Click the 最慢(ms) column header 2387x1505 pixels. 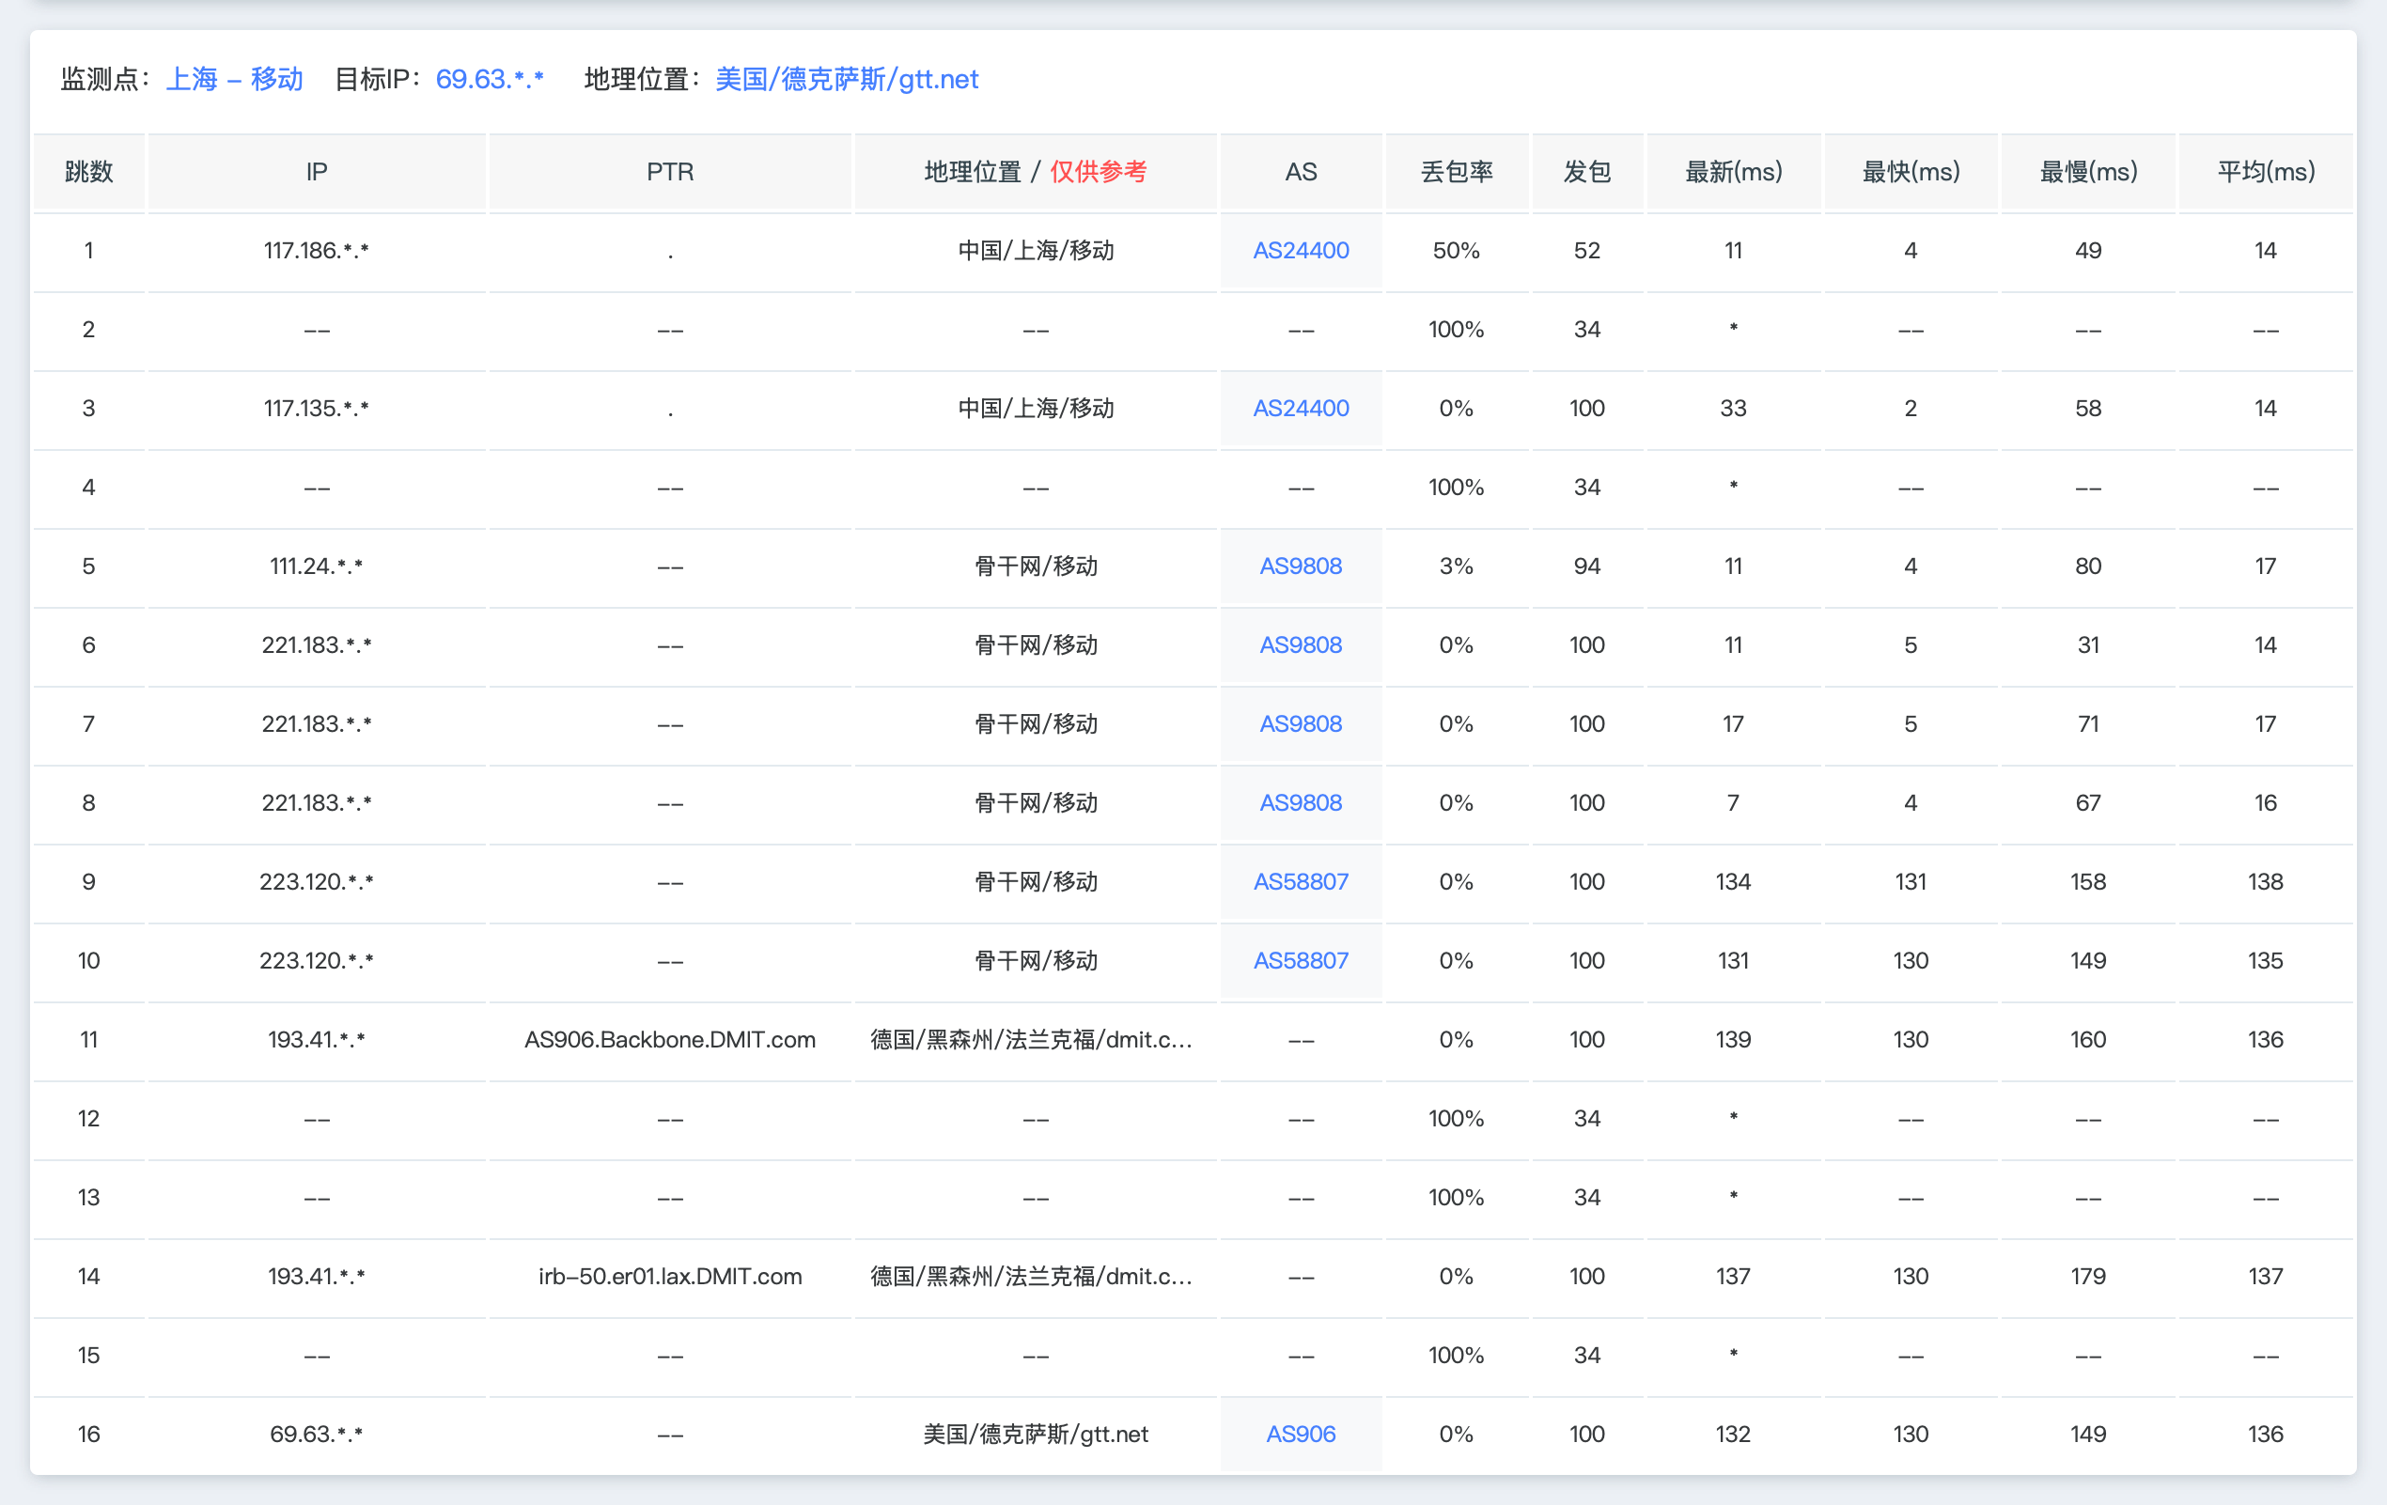click(2086, 171)
